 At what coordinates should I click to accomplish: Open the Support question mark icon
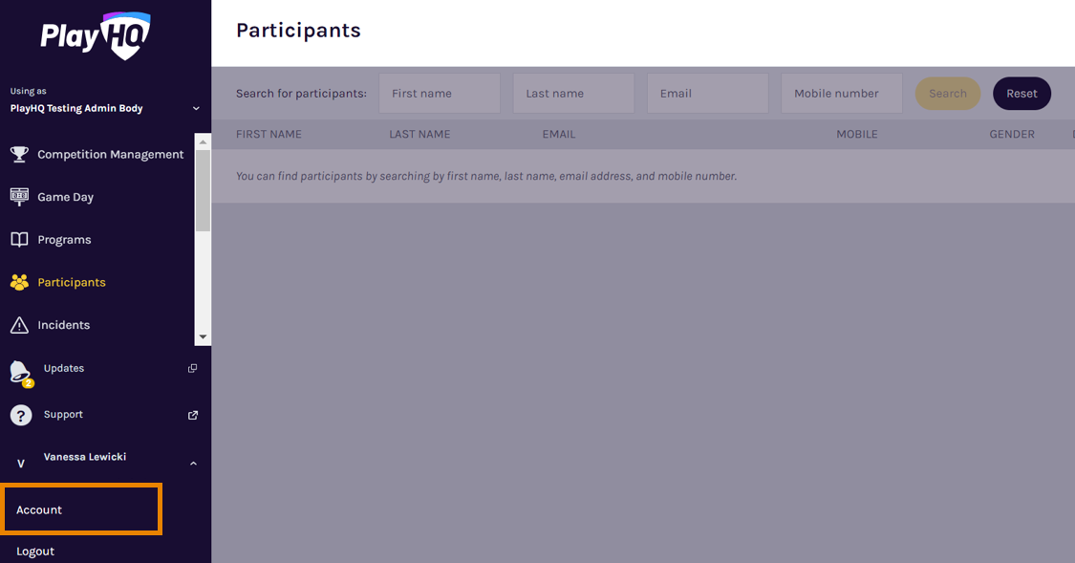[21, 415]
